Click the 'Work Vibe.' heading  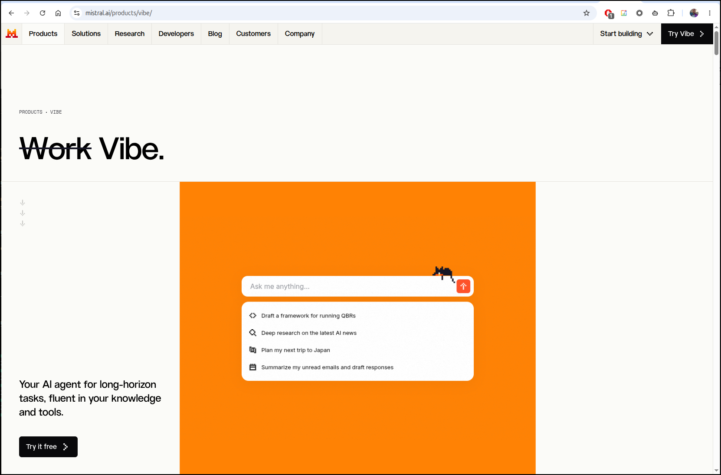(92, 149)
